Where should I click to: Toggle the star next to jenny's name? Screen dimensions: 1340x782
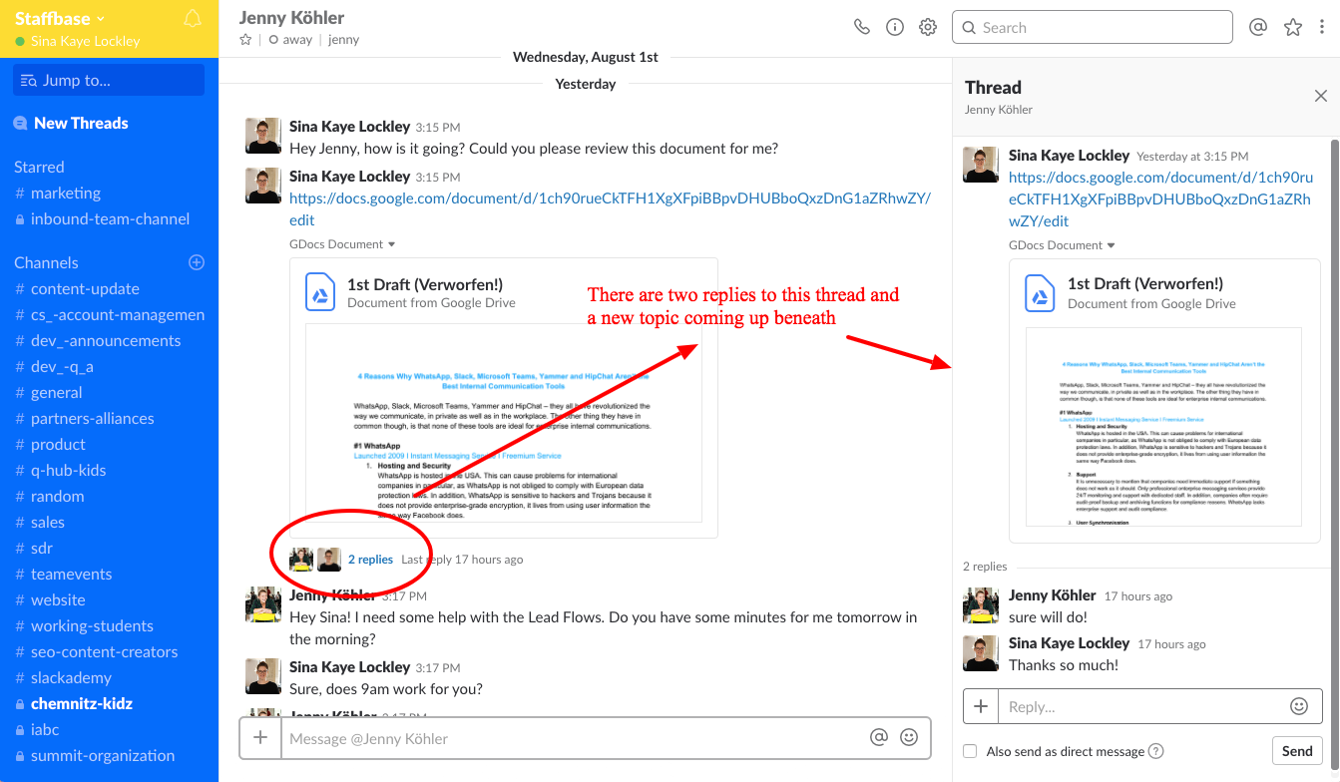244,39
